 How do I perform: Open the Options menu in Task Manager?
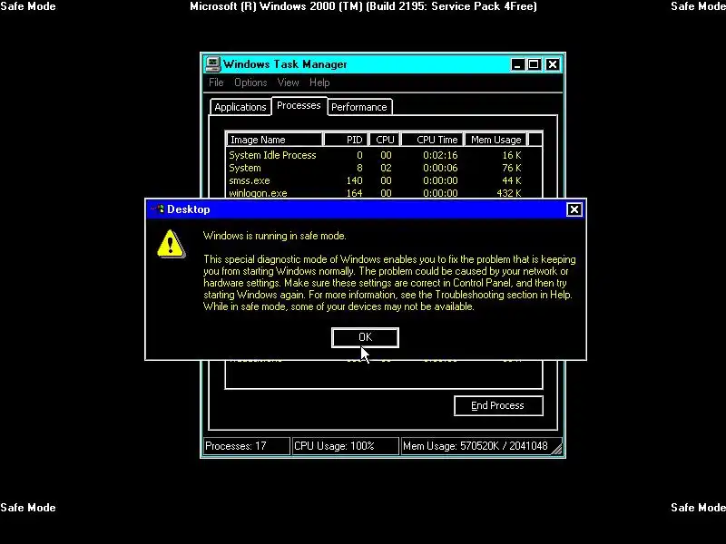click(250, 83)
